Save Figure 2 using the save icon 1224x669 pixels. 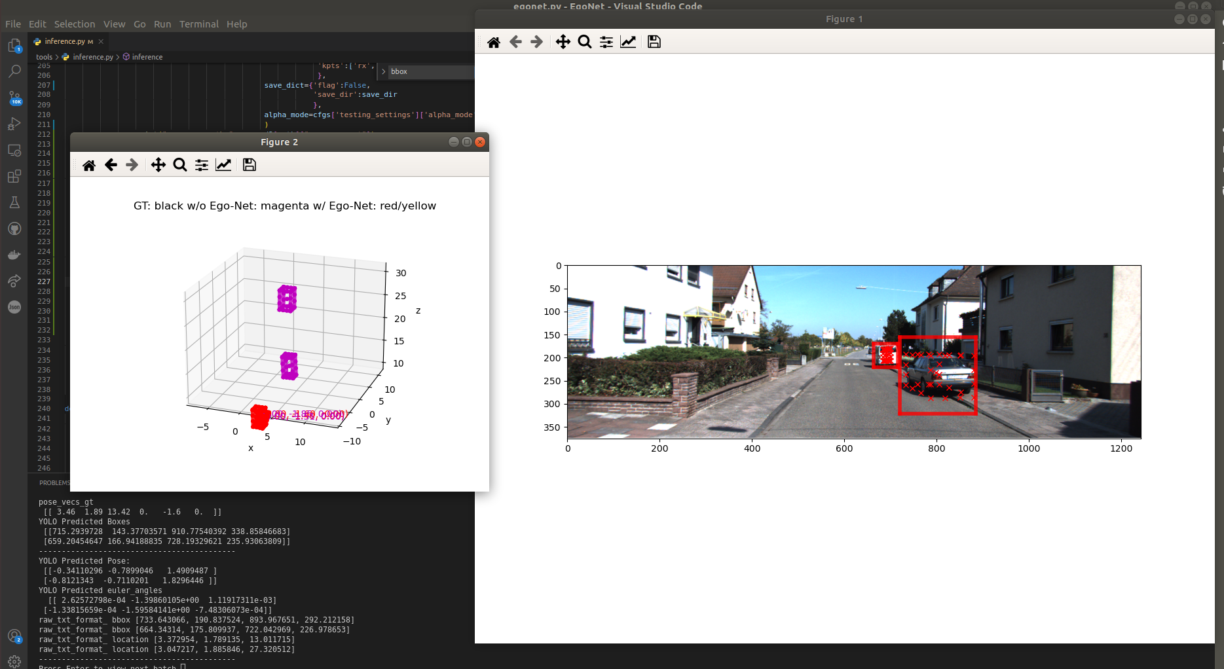[249, 164]
